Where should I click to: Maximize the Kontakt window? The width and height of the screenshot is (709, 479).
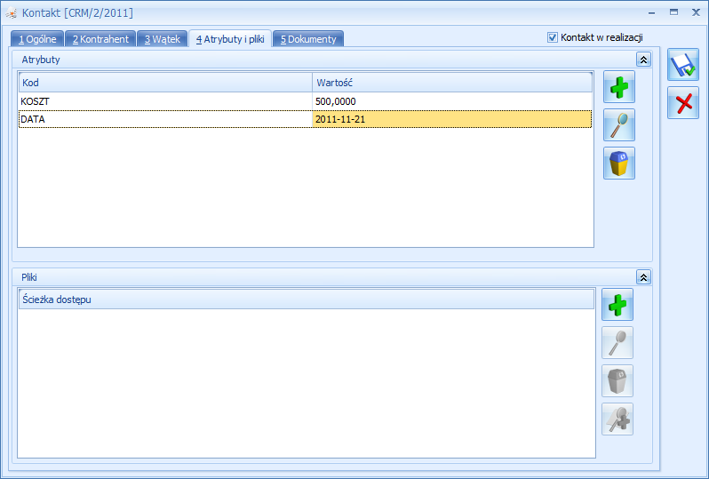point(673,12)
